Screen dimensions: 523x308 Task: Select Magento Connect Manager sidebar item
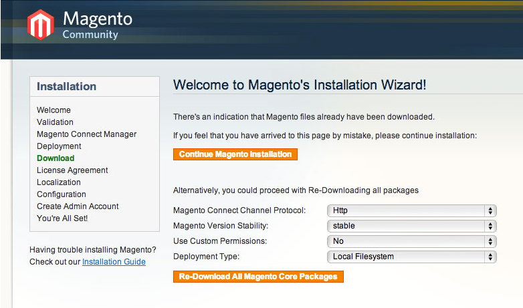point(86,134)
